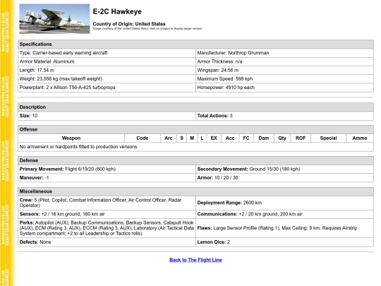Click the Defense section header
The height and width of the screenshot is (286, 381).
pyautogui.click(x=195, y=160)
